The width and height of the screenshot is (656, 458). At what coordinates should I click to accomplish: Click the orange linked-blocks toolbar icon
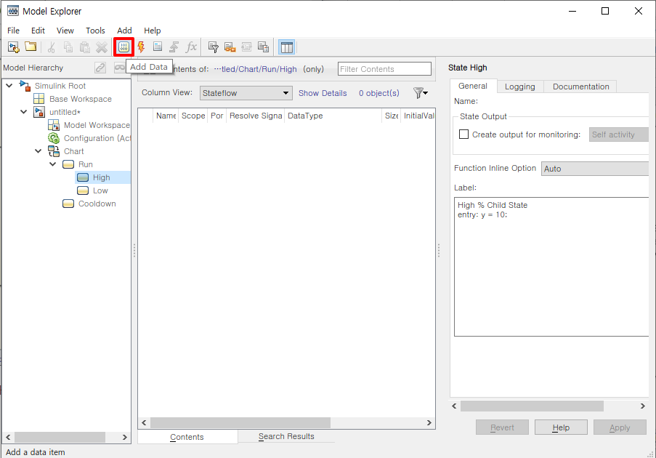coord(230,47)
